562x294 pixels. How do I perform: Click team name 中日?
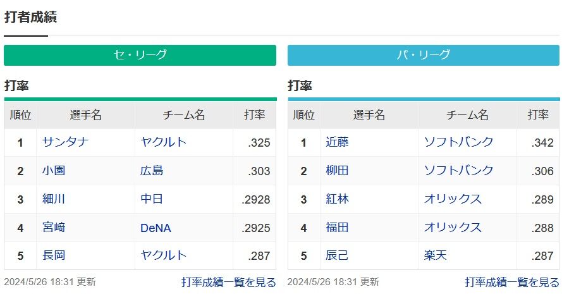click(x=152, y=199)
